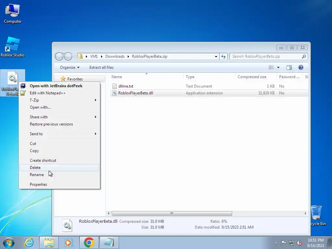Open Windows Explorer from taskbar

coord(49,243)
